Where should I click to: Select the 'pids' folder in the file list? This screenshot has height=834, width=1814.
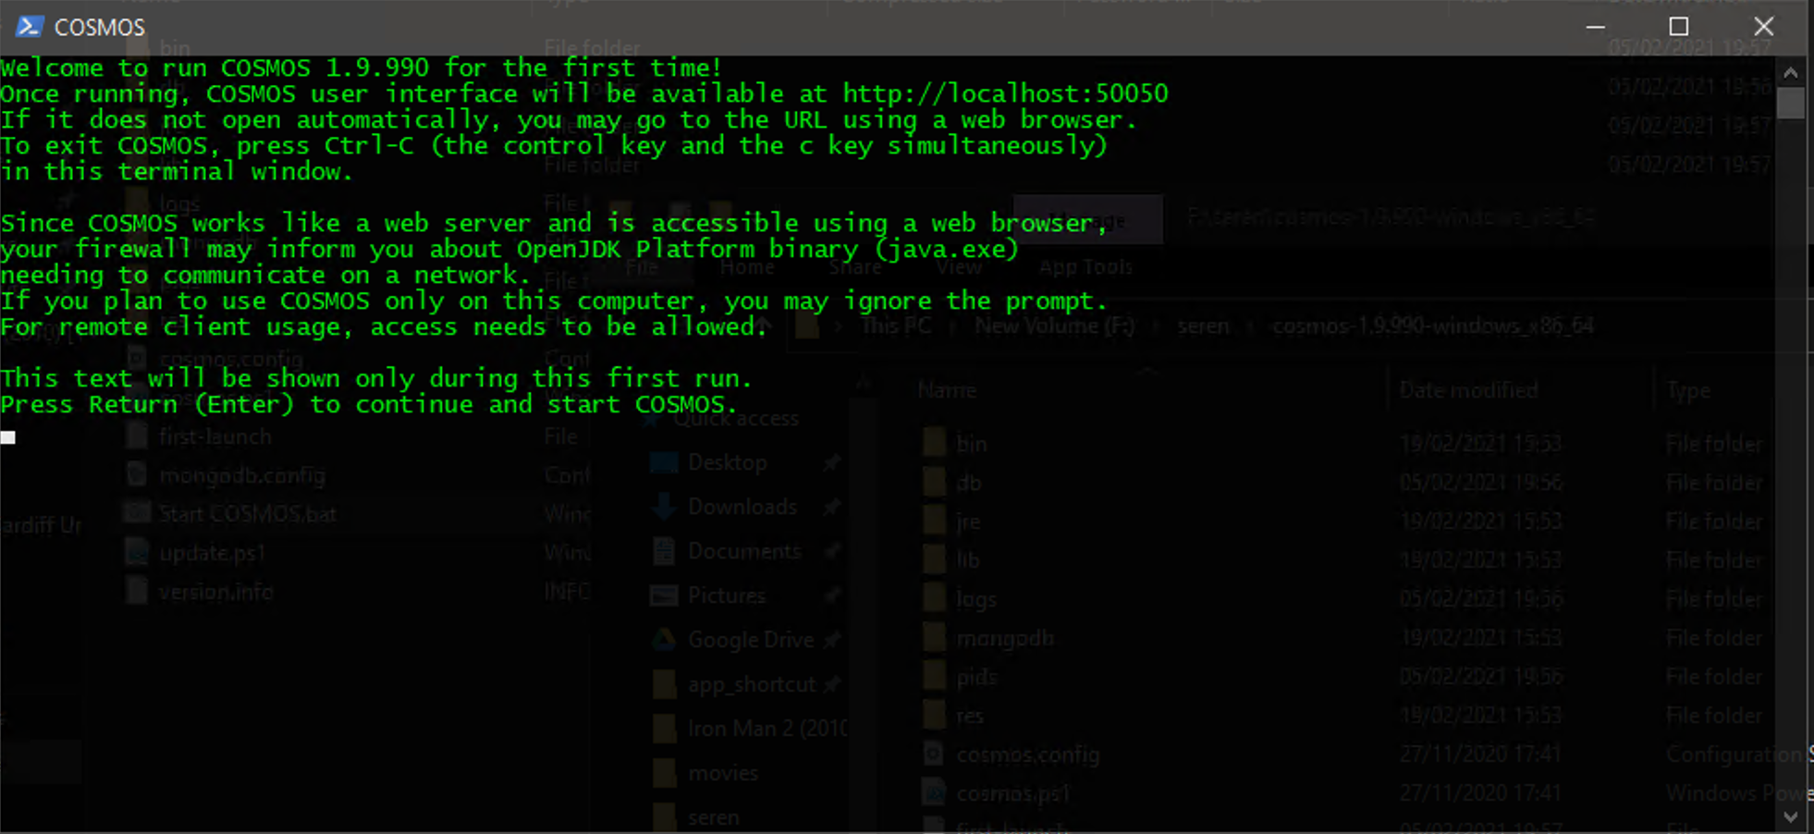[976, 677]
